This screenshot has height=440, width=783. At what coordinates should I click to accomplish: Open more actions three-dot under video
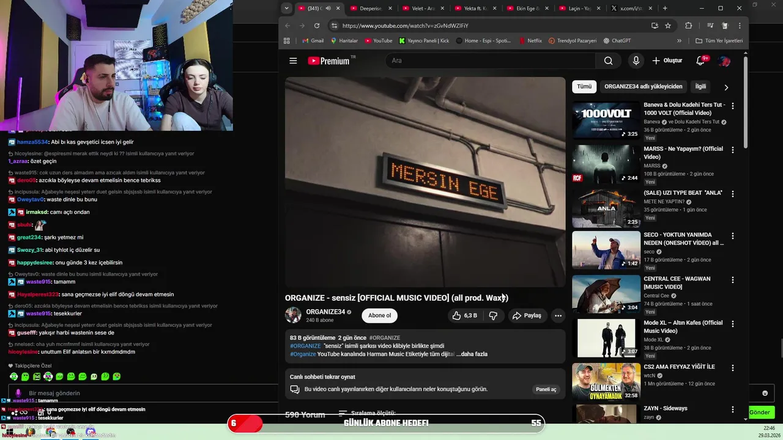coord(558,315)
